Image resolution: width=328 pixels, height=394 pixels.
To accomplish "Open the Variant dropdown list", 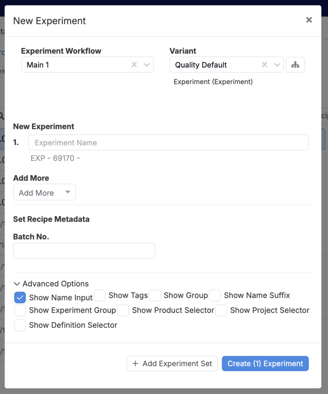I will tap(277, 65).
